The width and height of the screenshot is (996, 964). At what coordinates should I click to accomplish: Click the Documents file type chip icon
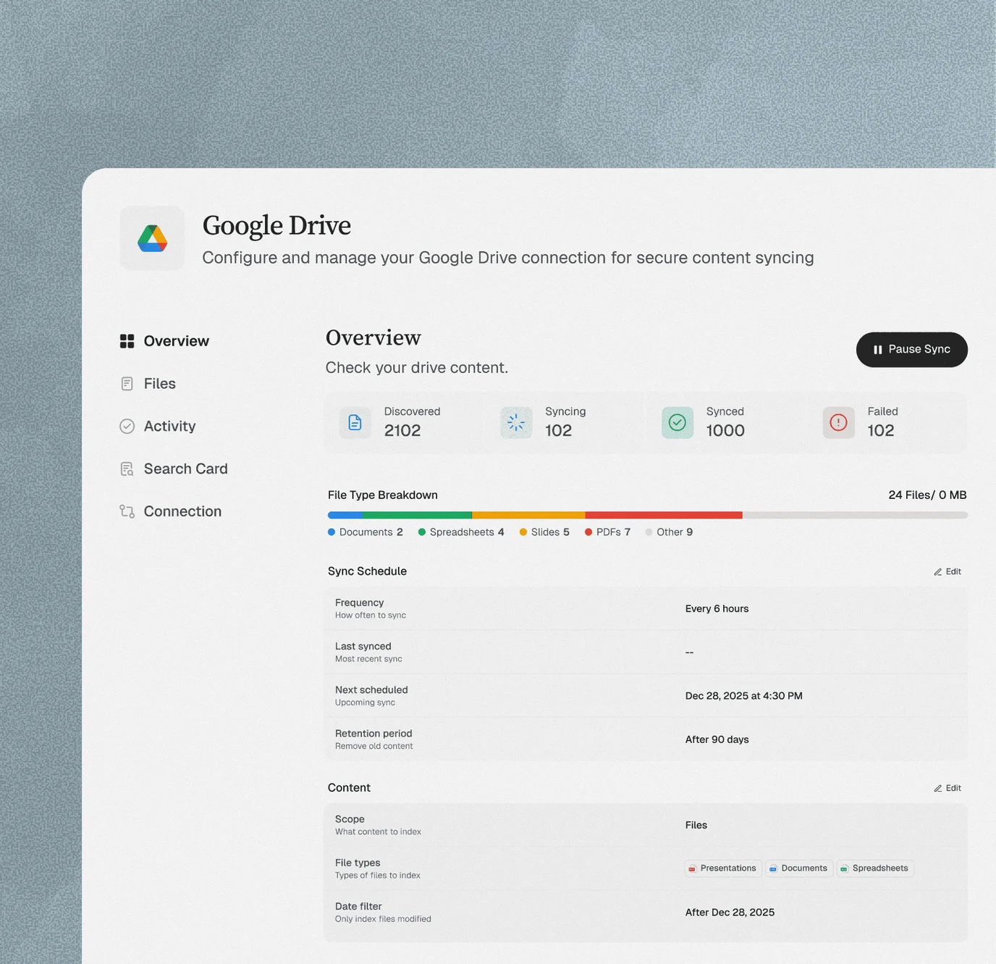773,868
